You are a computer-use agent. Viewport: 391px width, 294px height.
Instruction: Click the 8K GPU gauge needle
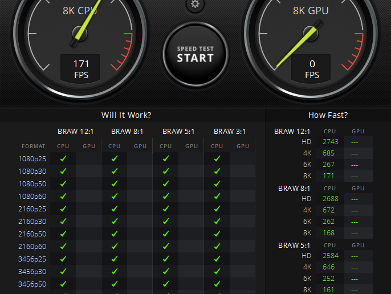299,45
